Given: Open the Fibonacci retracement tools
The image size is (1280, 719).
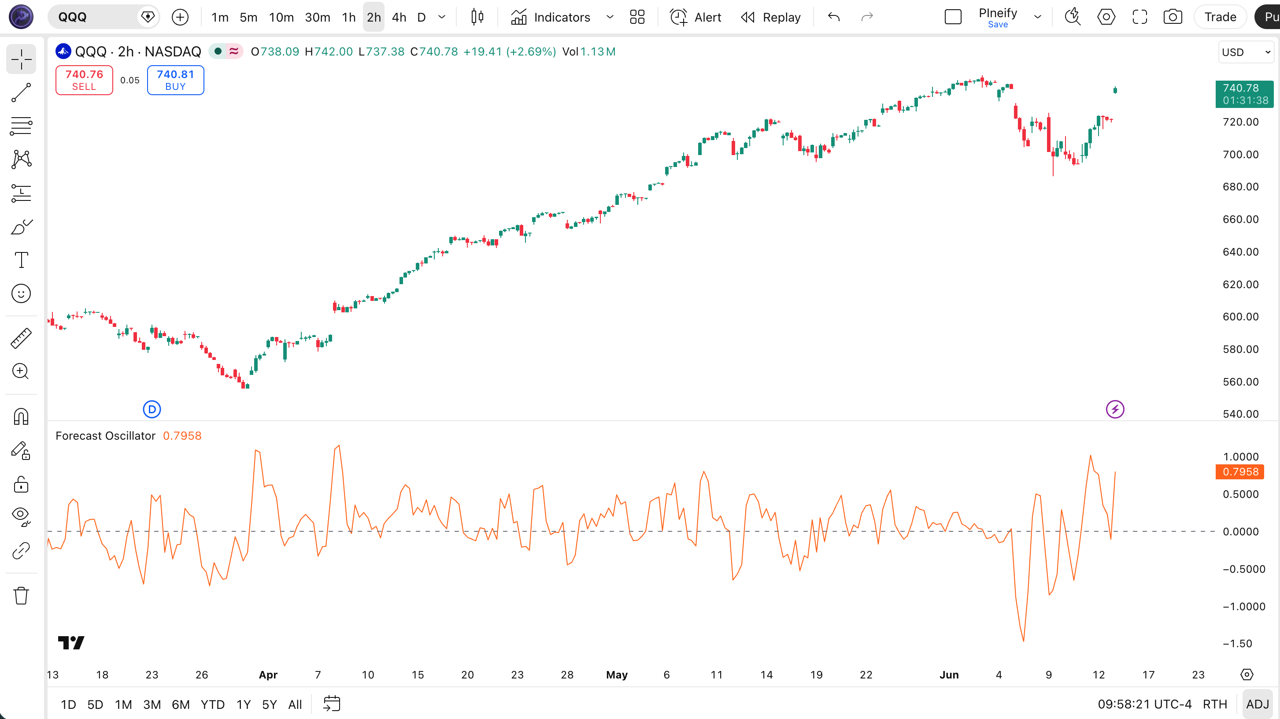Looking at the screenshot, I should pos(22,126).
